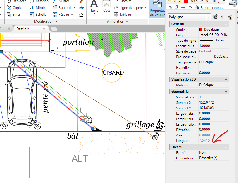The image size is (238, 183).
Task: Open the Polyligne object type dropdown
Action: click(208, 17)
